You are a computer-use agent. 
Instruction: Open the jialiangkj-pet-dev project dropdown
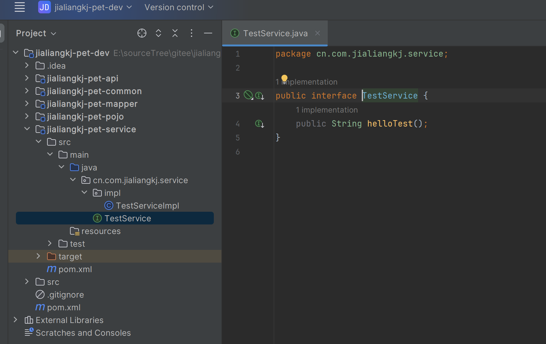(x=93, y=7)
